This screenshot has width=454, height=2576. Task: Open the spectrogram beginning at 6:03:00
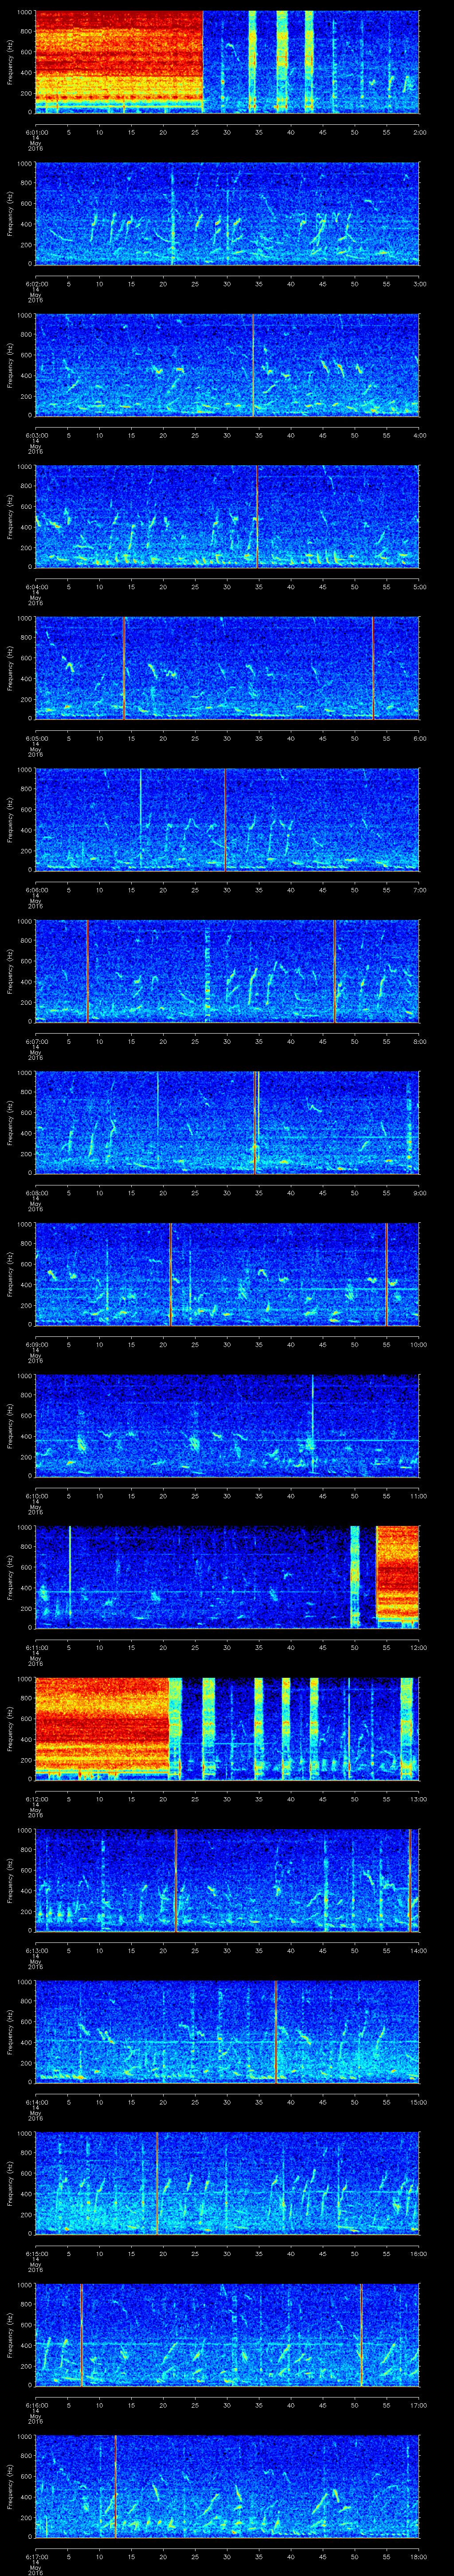pos(227,365)
